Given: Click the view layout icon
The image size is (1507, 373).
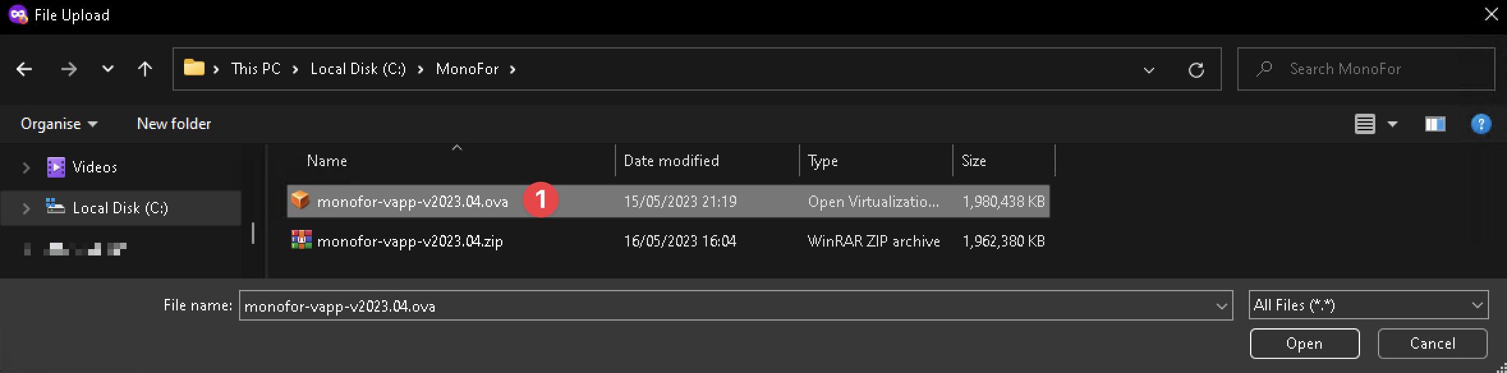Looking at the screenshot, I should pyautogui.click(x=1364, y=124).
